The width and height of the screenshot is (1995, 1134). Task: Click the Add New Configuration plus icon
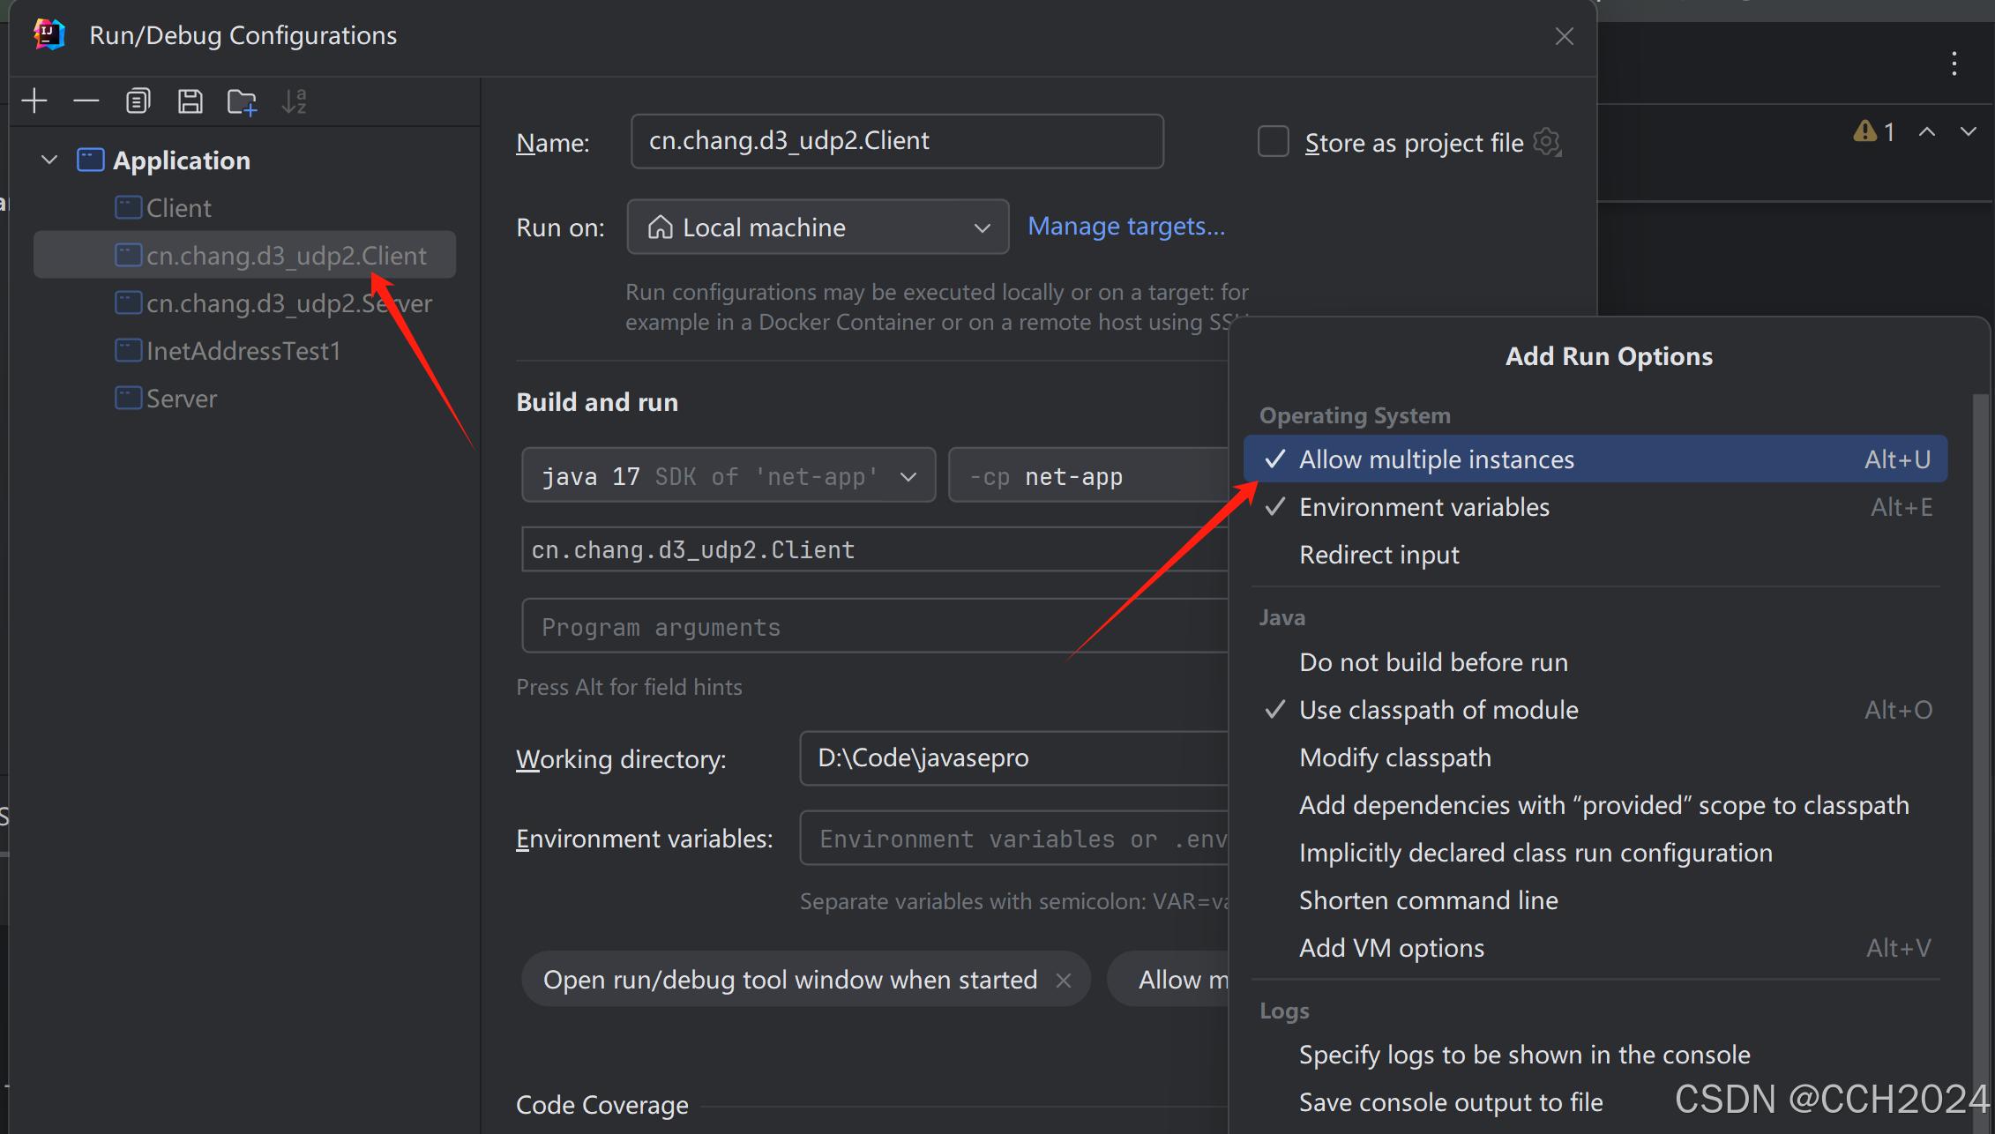tap(34, 101)
